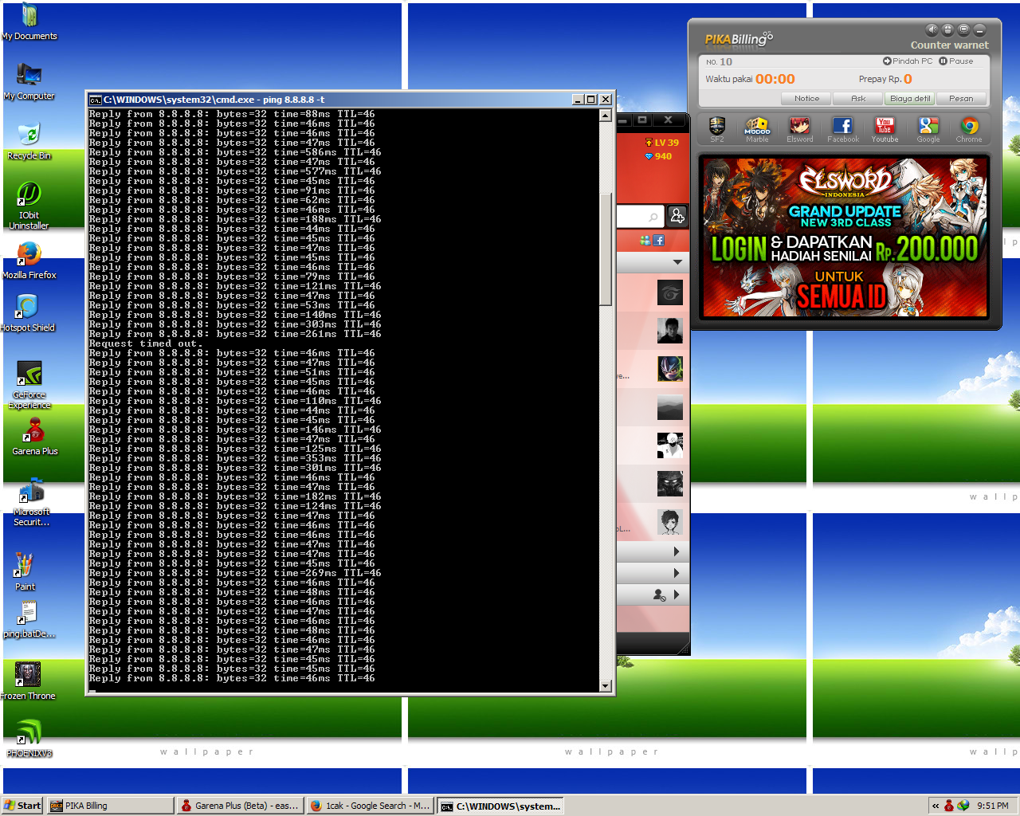
Task: Click the add friend icon in Garena
Action: (x=677, y=216)
